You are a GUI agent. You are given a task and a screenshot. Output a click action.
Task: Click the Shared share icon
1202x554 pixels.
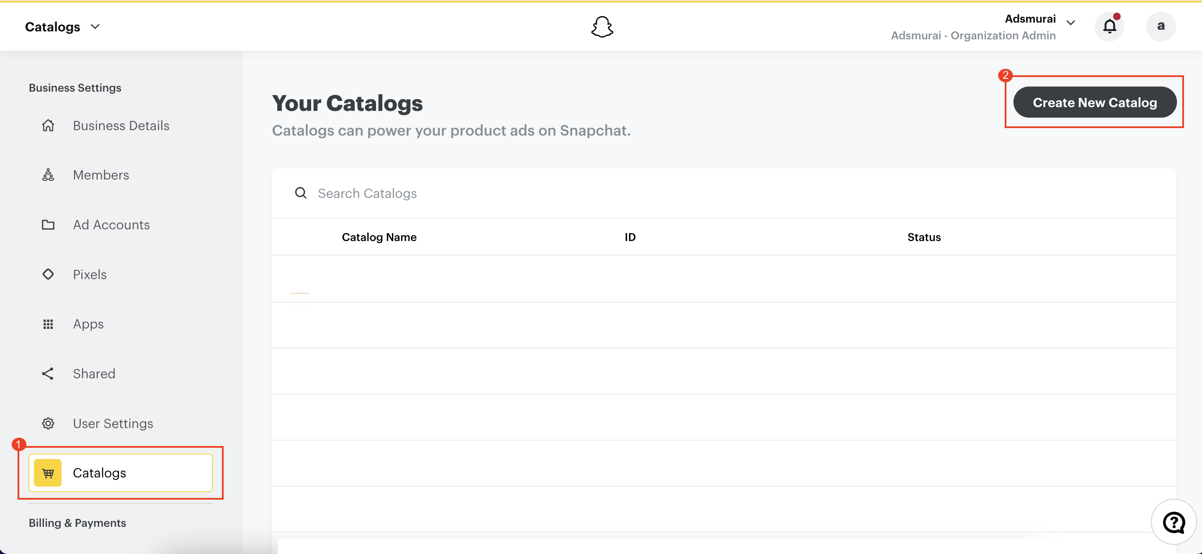[x=48, y=374]
